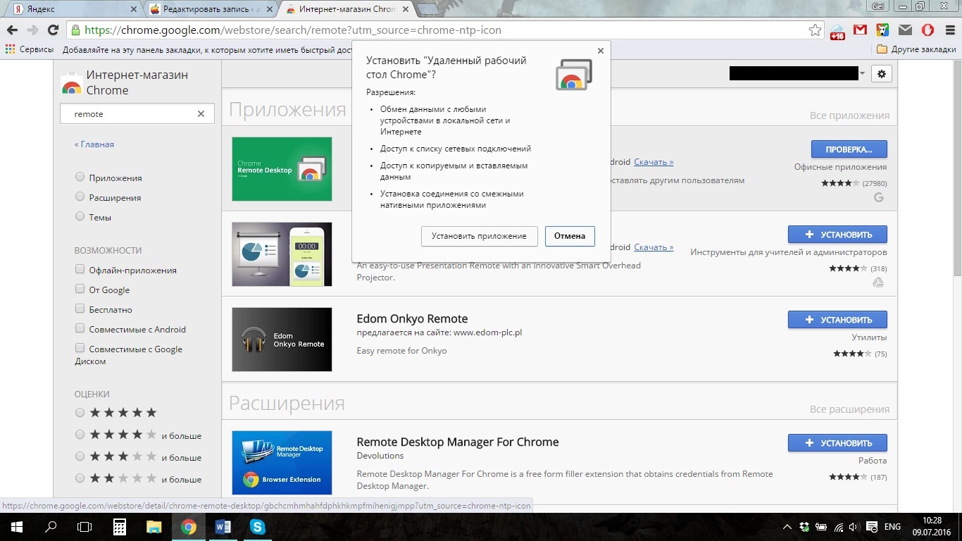Viewport: 962px width, 541px height.
Task: Click the ПРОВЕРКА... button
Action: (x=849, y=149)
